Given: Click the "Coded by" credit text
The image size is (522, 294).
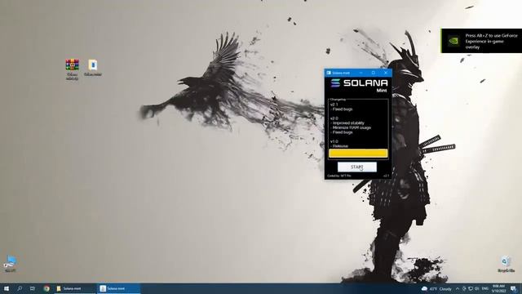Looking at the screenshot, I should click(x=339, y=176).
